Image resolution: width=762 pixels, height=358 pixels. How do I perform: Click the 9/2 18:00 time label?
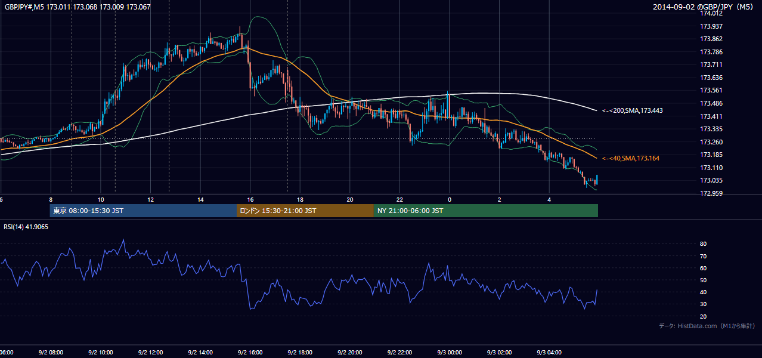[300, 352]
